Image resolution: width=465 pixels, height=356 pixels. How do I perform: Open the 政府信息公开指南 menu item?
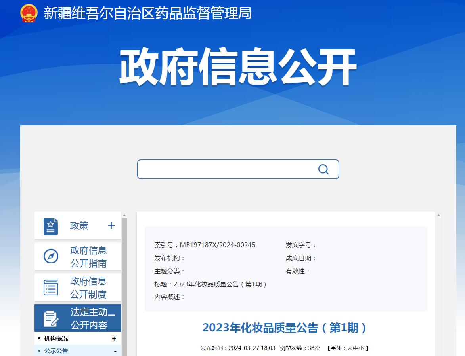pos(88,257)
